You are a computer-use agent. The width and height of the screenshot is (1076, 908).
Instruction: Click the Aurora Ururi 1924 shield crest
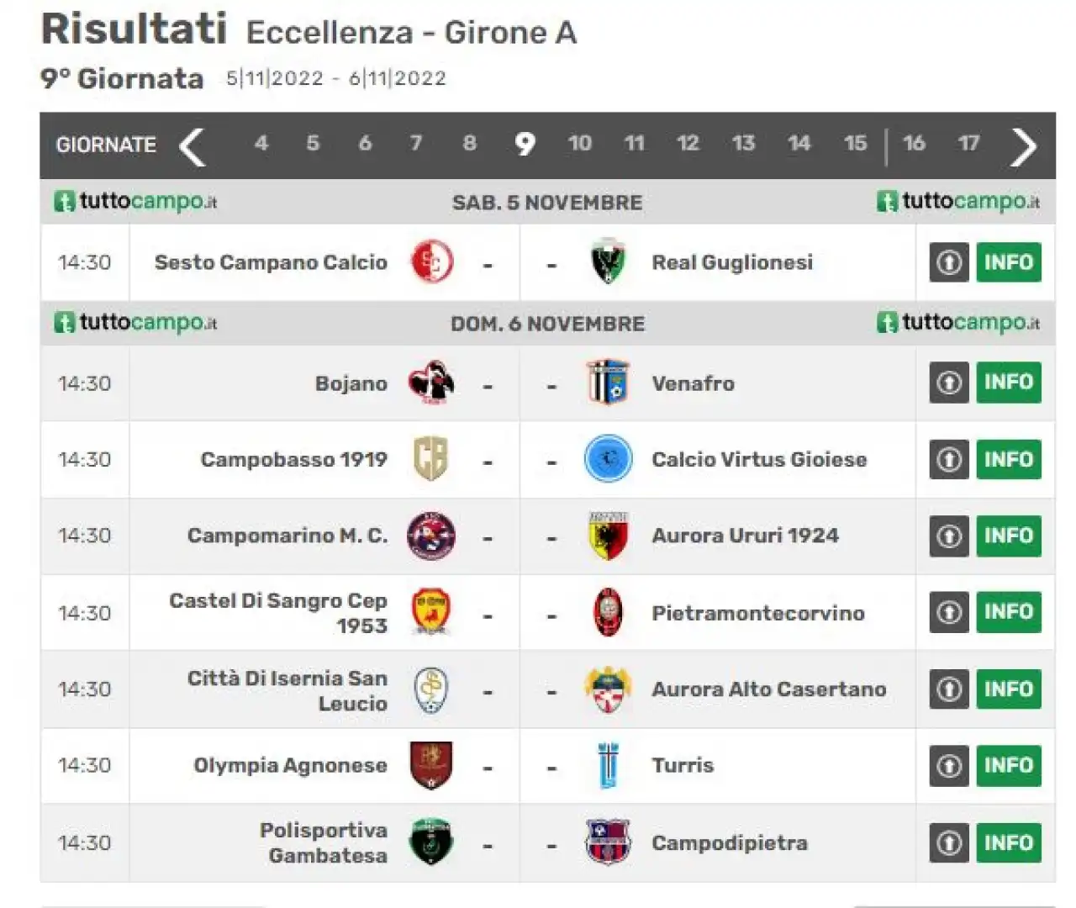(608, 536)
